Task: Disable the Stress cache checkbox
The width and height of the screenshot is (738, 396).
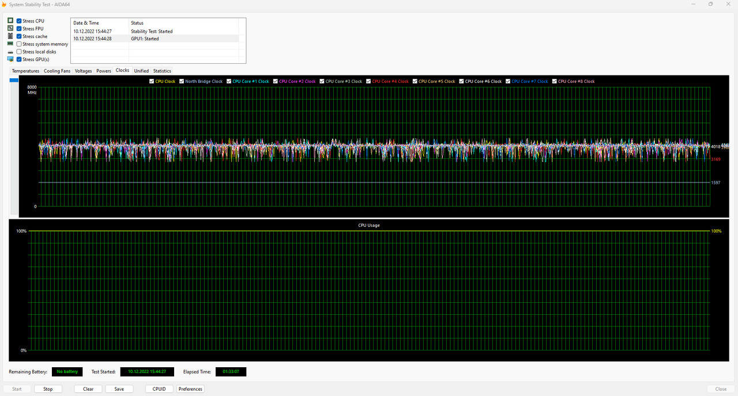Action: tap(19, 36)
